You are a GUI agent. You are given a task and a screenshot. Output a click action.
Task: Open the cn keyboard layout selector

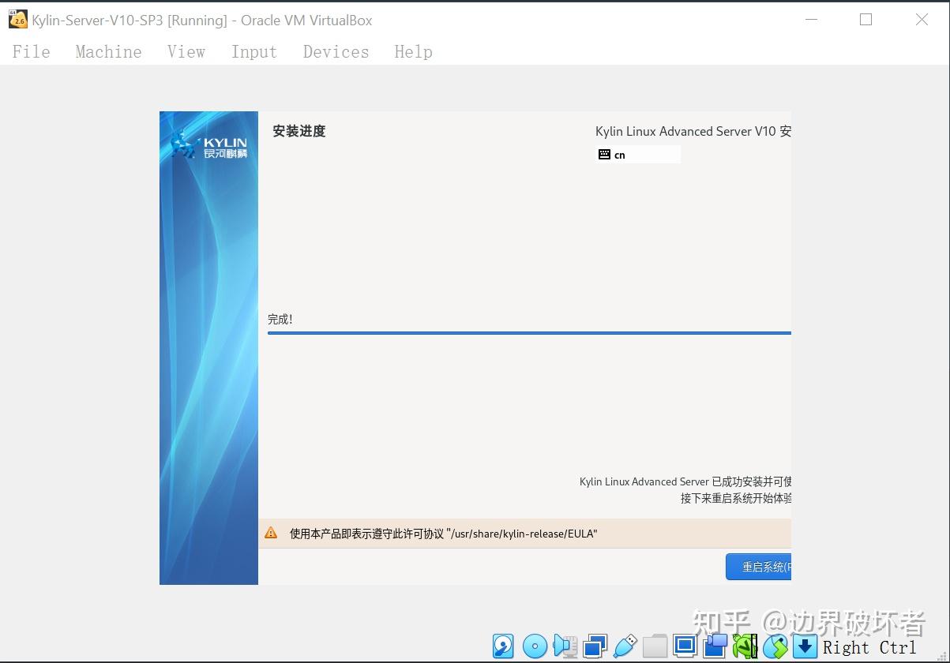coord(638,154)
